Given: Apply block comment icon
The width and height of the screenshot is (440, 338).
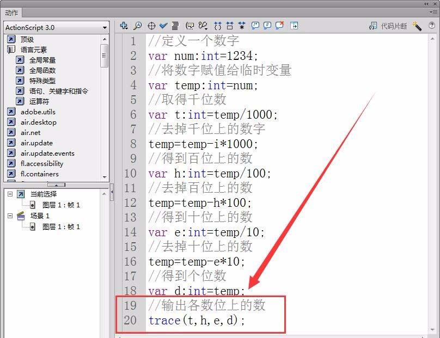Looking at the screenshot, I should [x=255, y=26].
